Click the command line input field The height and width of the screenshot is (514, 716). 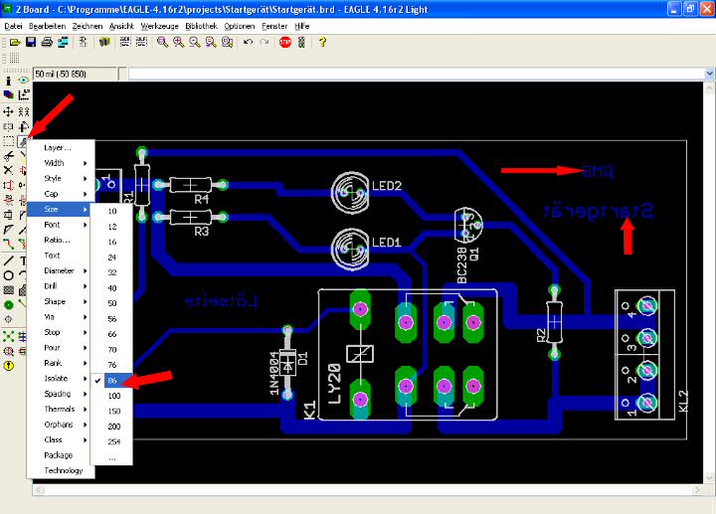pos(418,74)
